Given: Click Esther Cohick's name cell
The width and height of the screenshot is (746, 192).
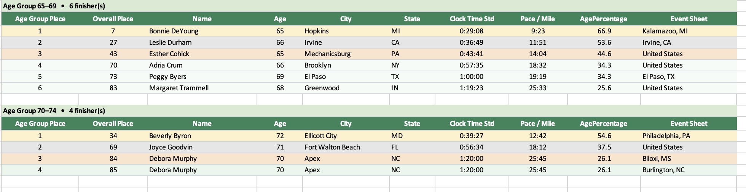Looking at the screenshot, I should coord(169,54).
